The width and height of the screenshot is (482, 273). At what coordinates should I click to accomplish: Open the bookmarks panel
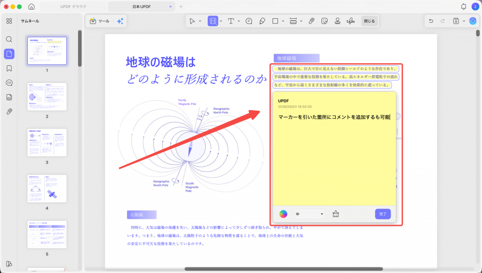(9, 68)
